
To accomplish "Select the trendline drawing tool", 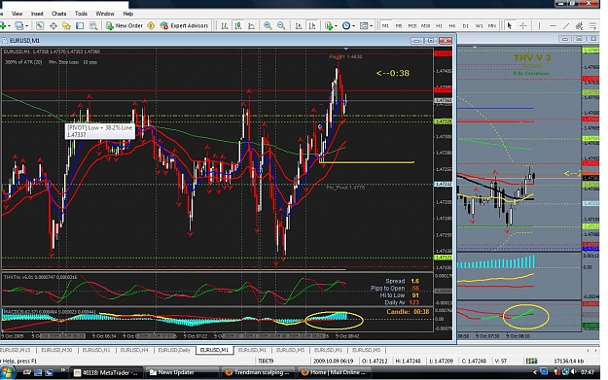I will tap(566, 26).
